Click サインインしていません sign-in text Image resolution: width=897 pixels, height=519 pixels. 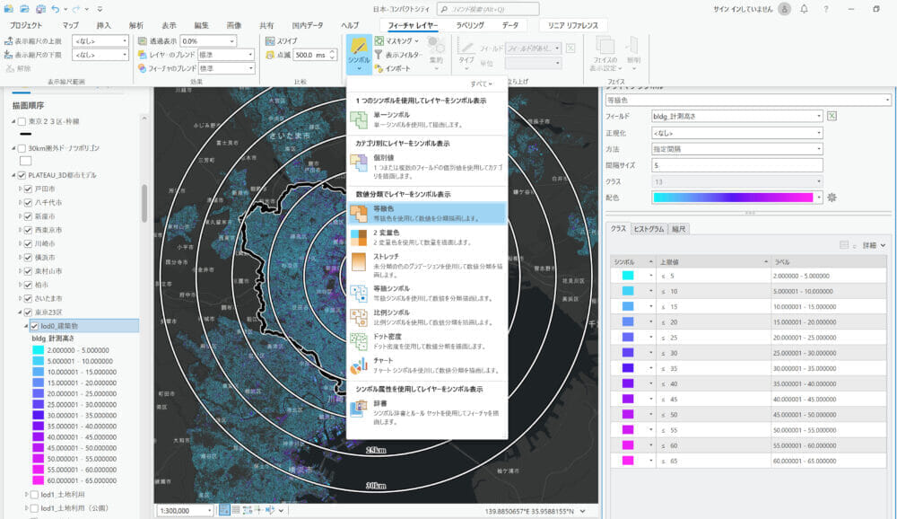pos(743,9)
